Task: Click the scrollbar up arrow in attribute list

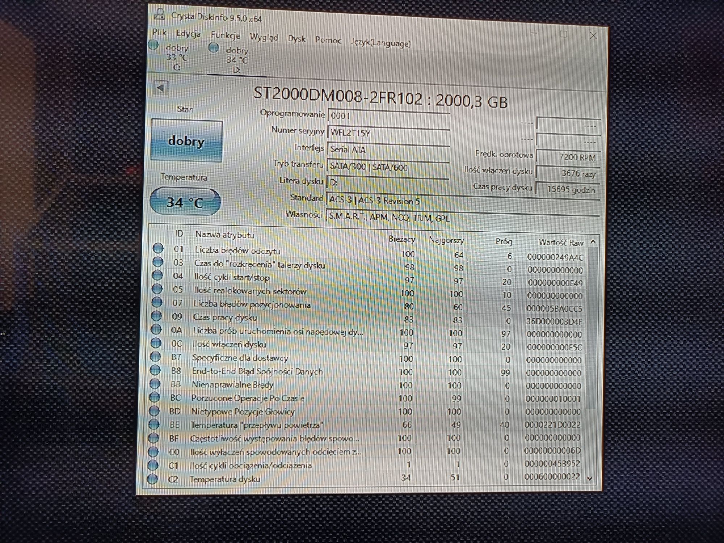Action: coord(593,241)
